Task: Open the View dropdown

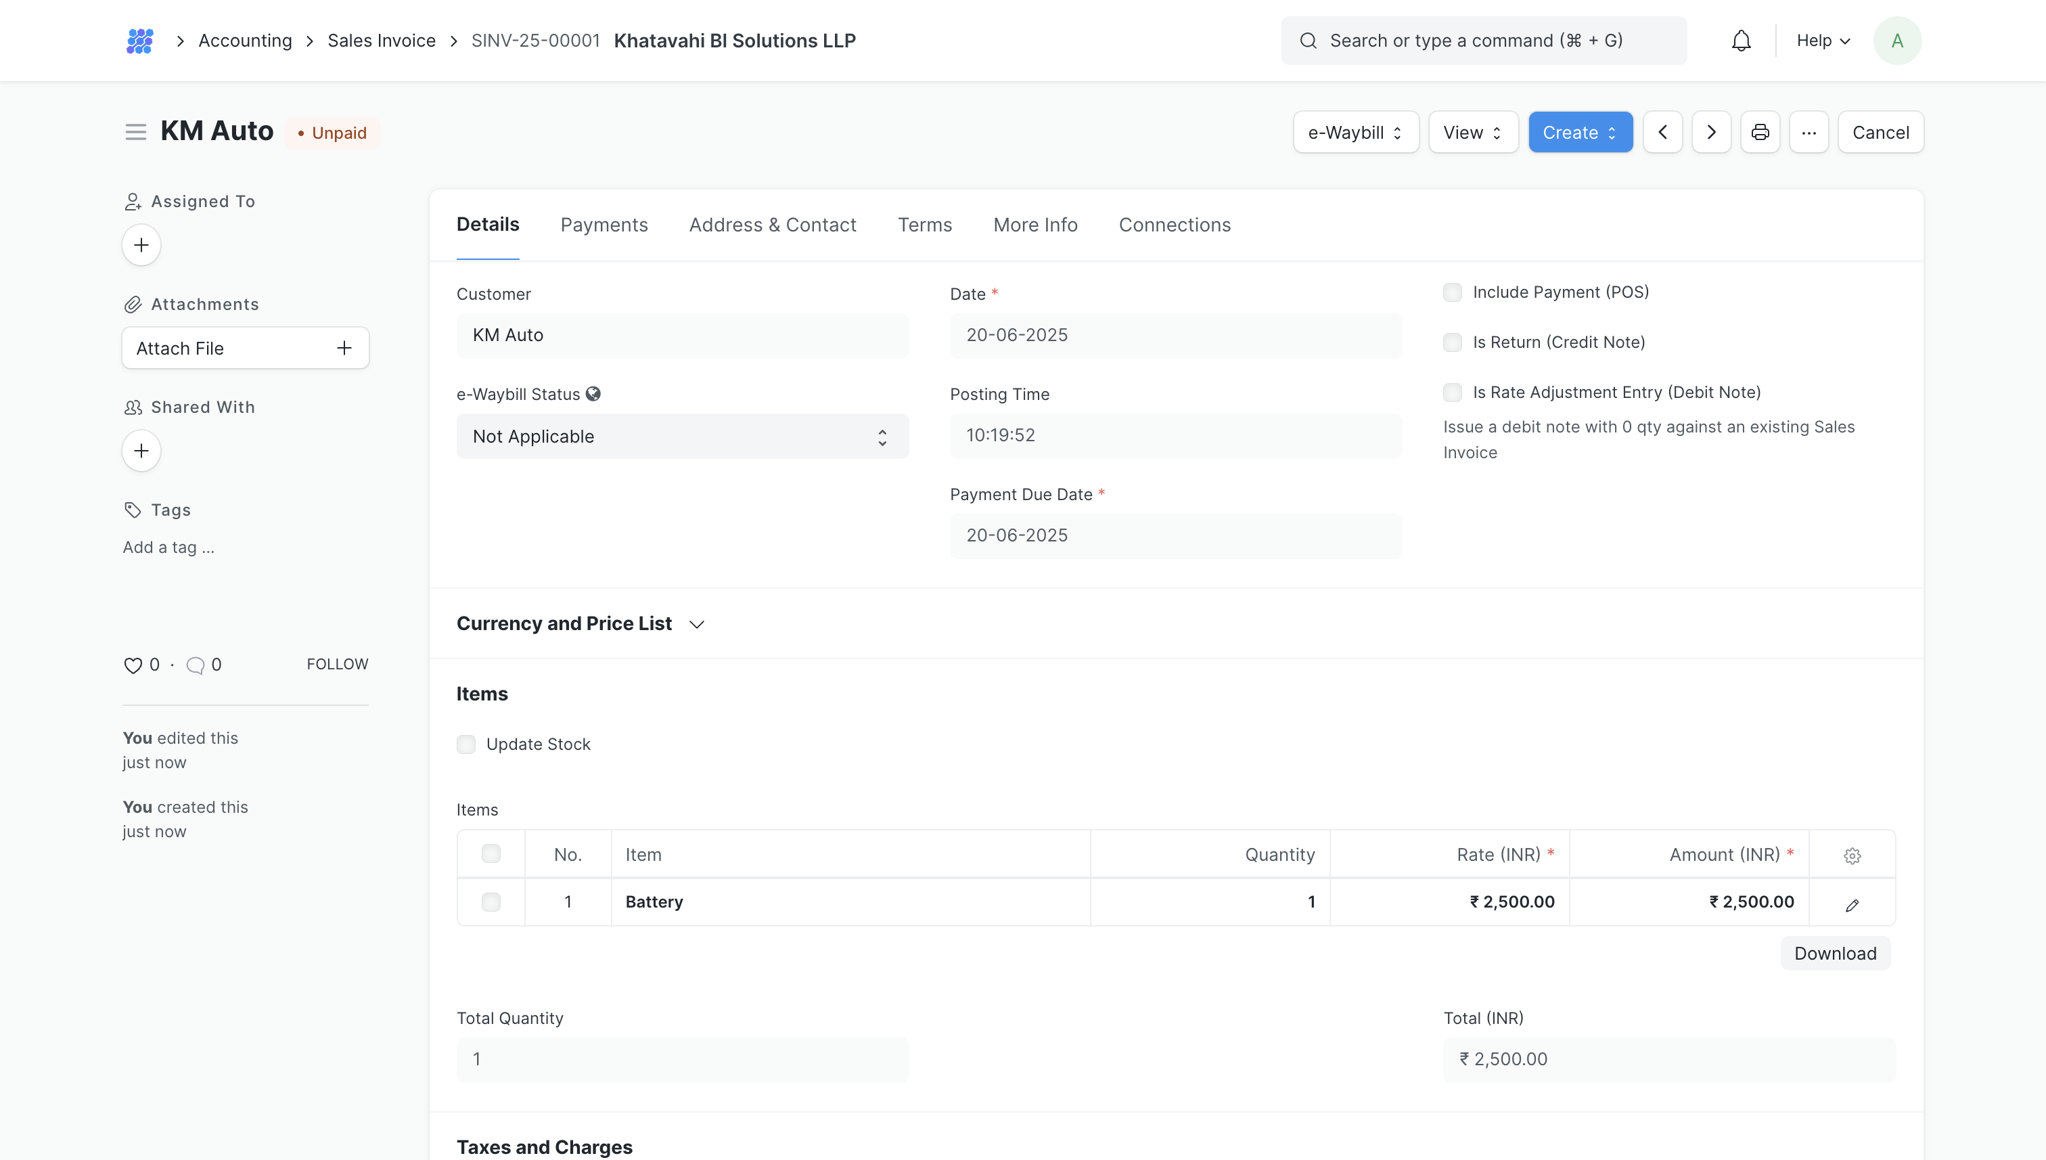Action: point(1474,132)
